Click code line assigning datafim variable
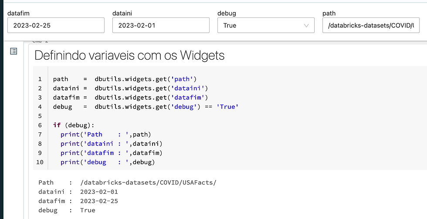The width and height of the screenshot is (427, 219). [x=130, y=98]
